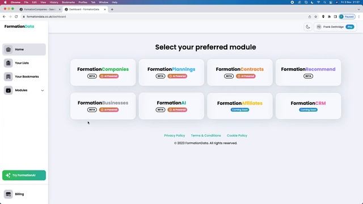The image size is (363, 204).
Task: Click the Your Lists label
Action: pyautogui.click(x=22, y=63)
